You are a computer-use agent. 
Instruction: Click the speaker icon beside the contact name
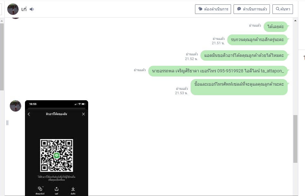(32, 9)
